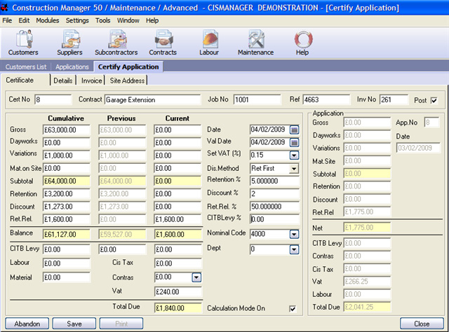Image resolution: width=449 pixels, height=332 pixels.
Task: Click the CITBLevy % field
Action: click(274, 219)
